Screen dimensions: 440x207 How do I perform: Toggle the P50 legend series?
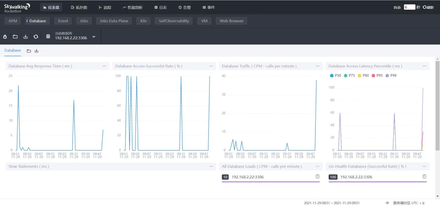point(335,75)
